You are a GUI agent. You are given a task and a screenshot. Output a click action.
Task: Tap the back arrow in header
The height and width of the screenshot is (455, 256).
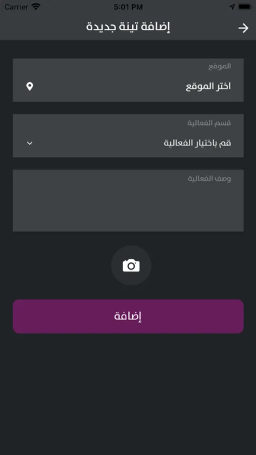pos(243,28)
